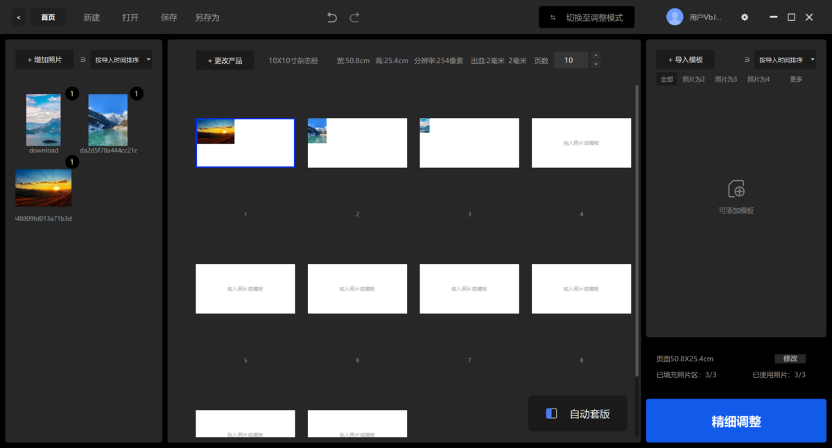Click the filter icon beside left sort dropdown

coord(82,59)
